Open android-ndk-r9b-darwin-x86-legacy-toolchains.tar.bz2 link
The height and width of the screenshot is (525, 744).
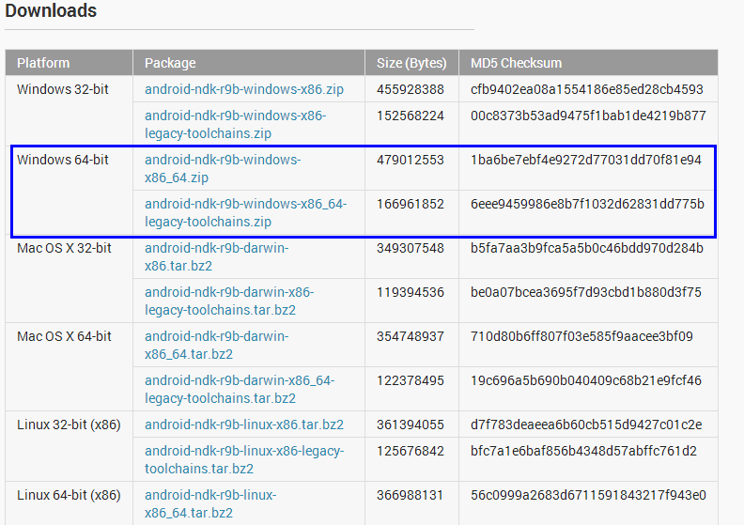(229, 301)
